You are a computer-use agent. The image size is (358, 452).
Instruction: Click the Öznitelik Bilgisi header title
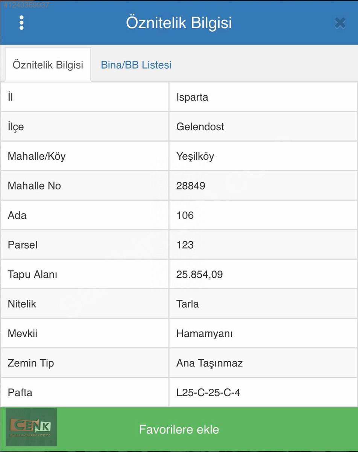pyautogui.click(x=179, y=23)
